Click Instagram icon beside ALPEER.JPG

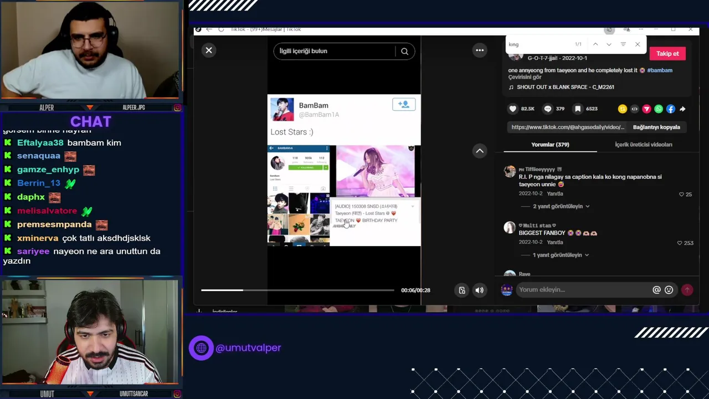(x=177, y=108)
